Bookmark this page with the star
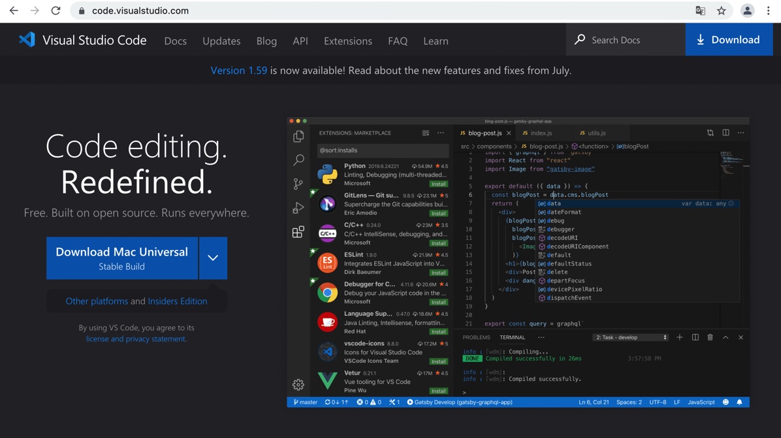The height and width of the screenshot is (438, 781). 721,10
